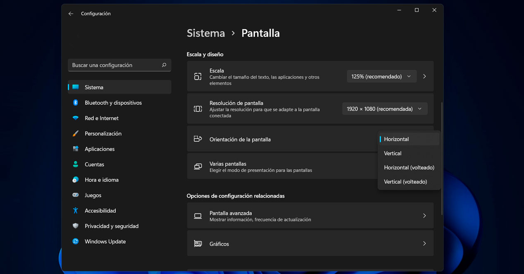
Task: Open the Gráficos settings page
Action: [310, 243]
